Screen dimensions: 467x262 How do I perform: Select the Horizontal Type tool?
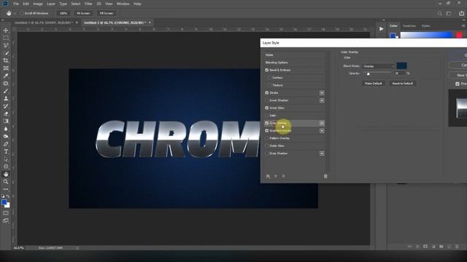[x=6, y=151]
